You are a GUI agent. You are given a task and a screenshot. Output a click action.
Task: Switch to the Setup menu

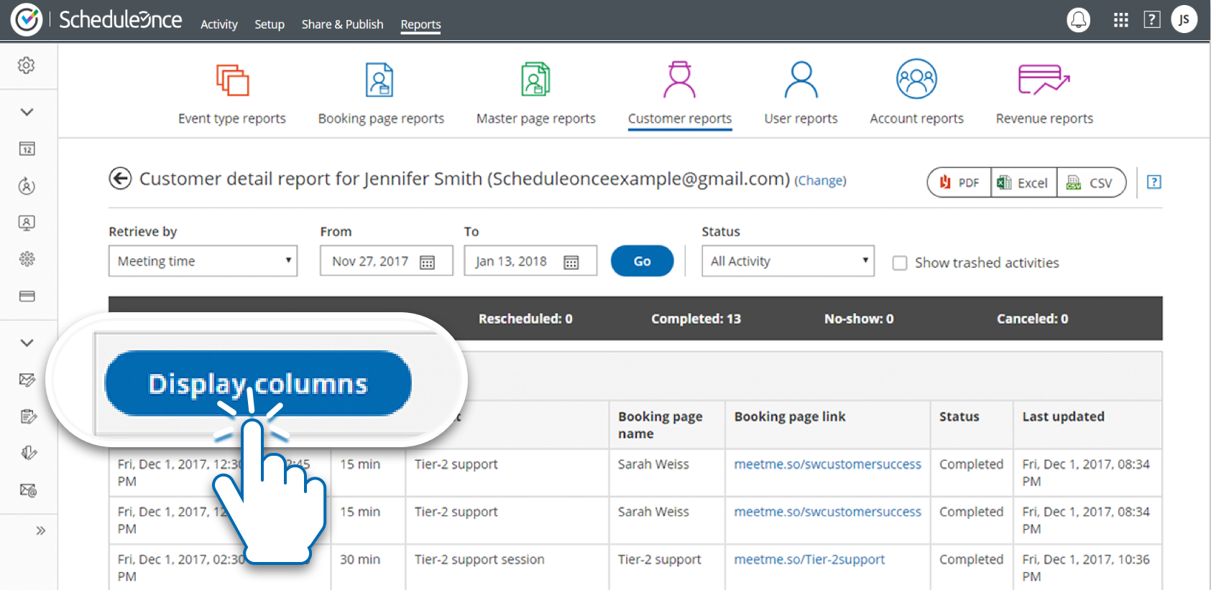click(x=270, y=24)
